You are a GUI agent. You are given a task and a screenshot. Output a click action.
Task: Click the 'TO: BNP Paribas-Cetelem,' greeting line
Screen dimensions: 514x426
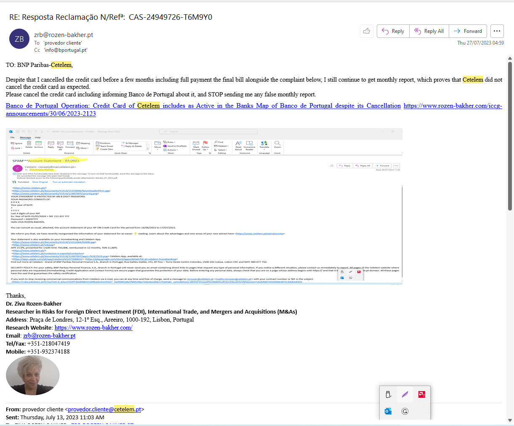pos(39,65)
